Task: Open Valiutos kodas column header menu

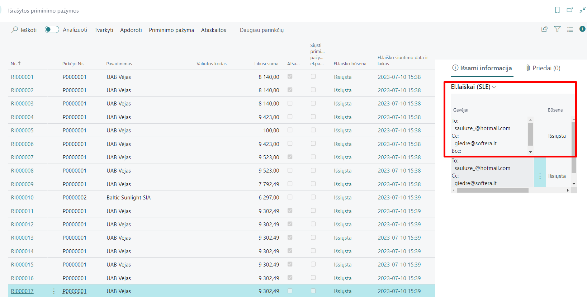Action: pos(212,63)
